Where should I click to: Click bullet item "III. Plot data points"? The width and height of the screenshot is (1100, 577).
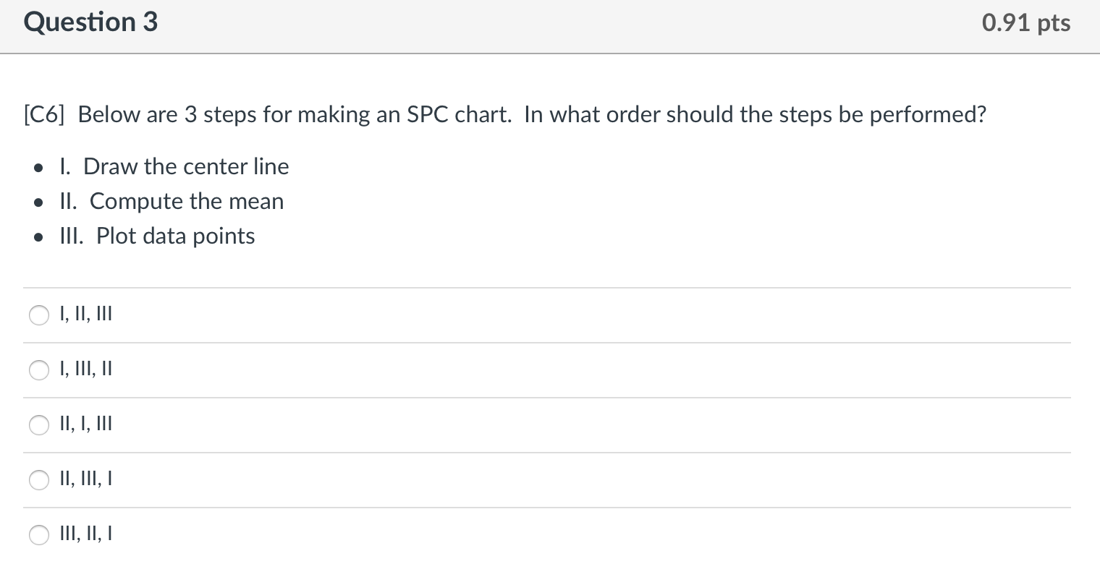point(157,236)
